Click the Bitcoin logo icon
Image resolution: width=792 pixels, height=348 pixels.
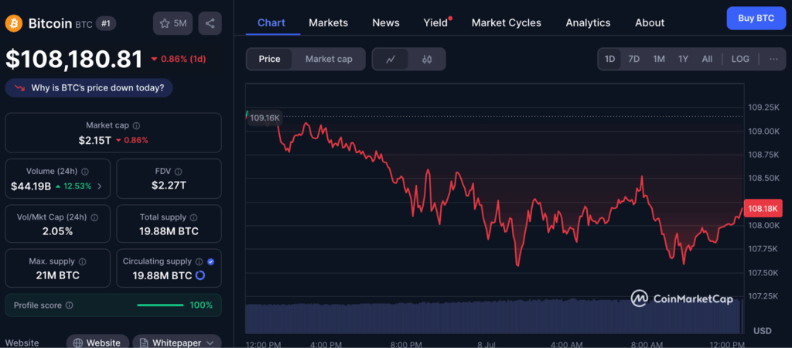(14, 23)
